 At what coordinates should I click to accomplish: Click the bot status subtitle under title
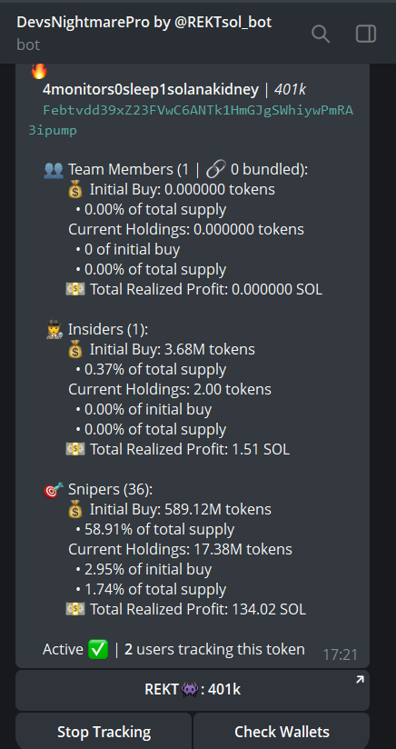coord(28,45)
